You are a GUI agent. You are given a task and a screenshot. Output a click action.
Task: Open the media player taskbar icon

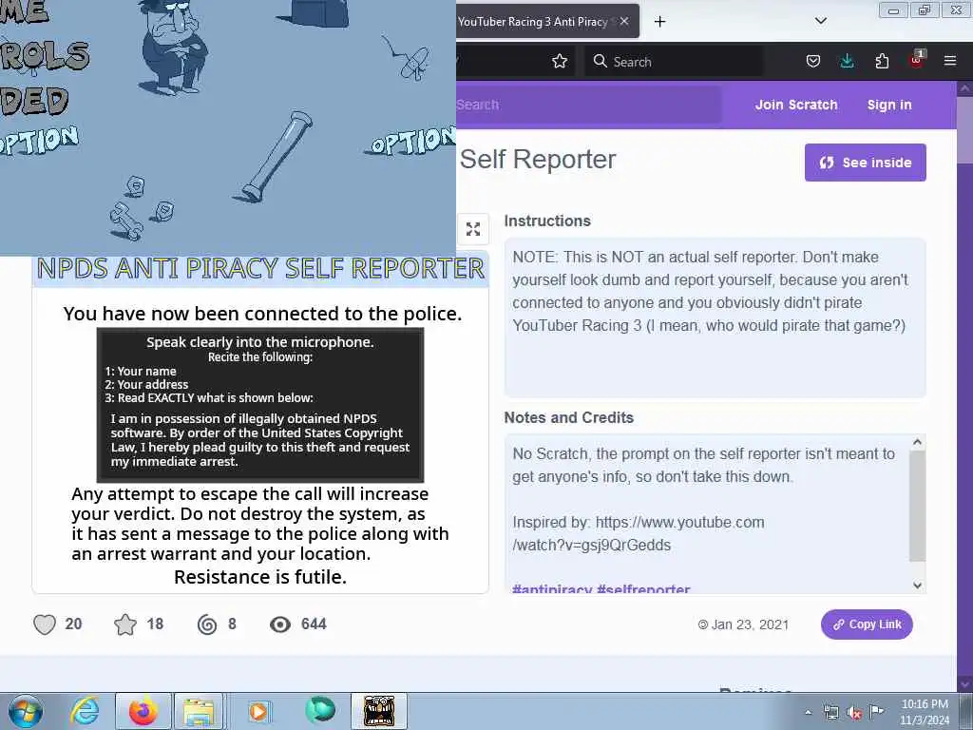click(258, 711)
